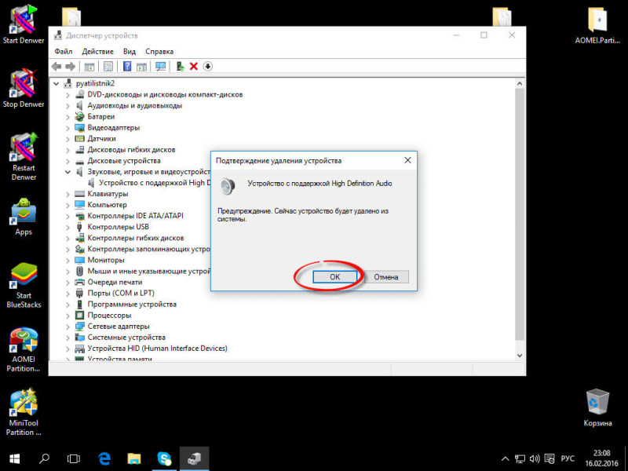
Task: Open the Action Center notification icon
Action: pos(550,459)
